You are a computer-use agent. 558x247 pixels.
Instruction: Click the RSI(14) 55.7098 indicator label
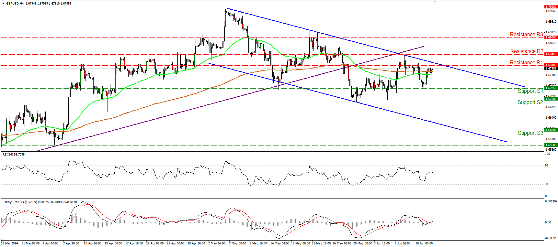14,155
